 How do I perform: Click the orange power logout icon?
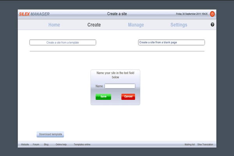tap(212, 14)
